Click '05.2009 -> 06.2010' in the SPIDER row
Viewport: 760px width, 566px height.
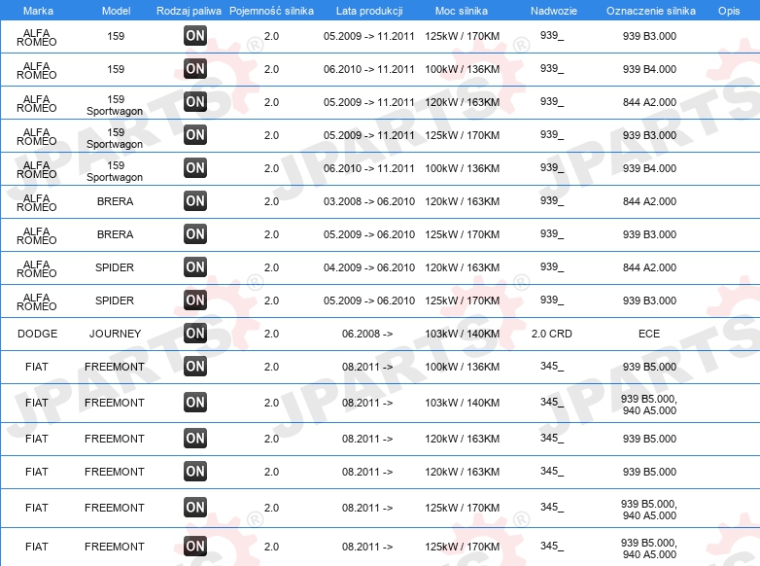pos(369,301)
